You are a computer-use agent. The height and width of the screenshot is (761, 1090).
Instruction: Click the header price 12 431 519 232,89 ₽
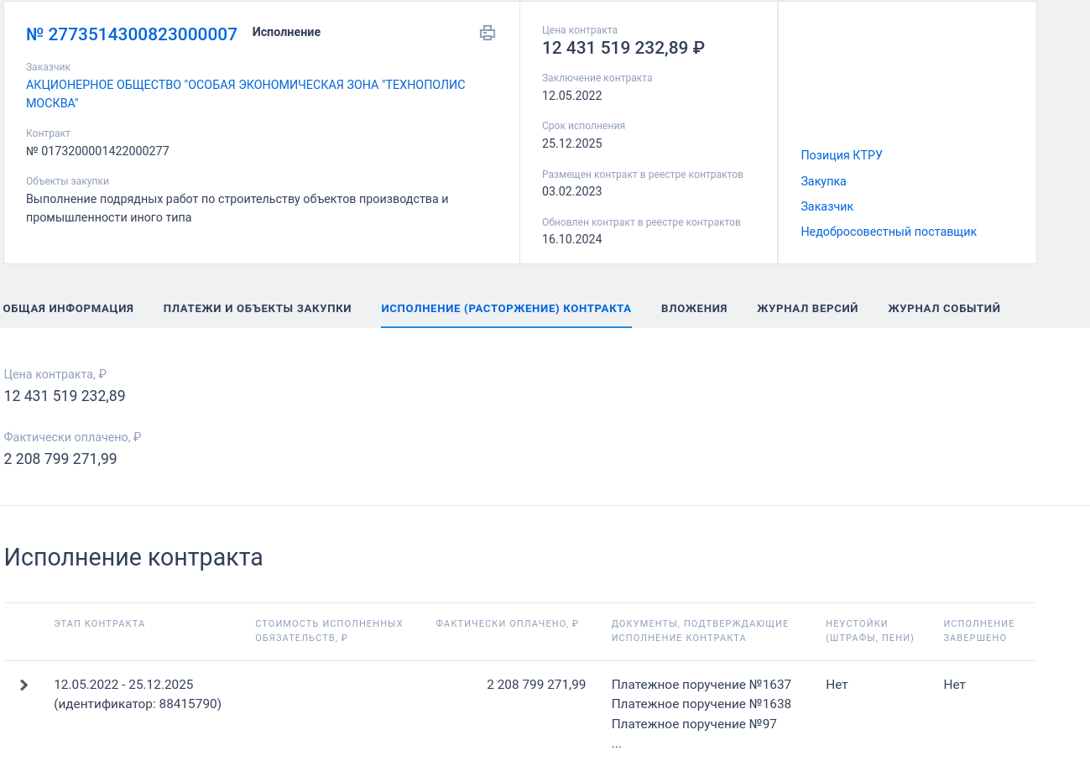click(623, 48)
